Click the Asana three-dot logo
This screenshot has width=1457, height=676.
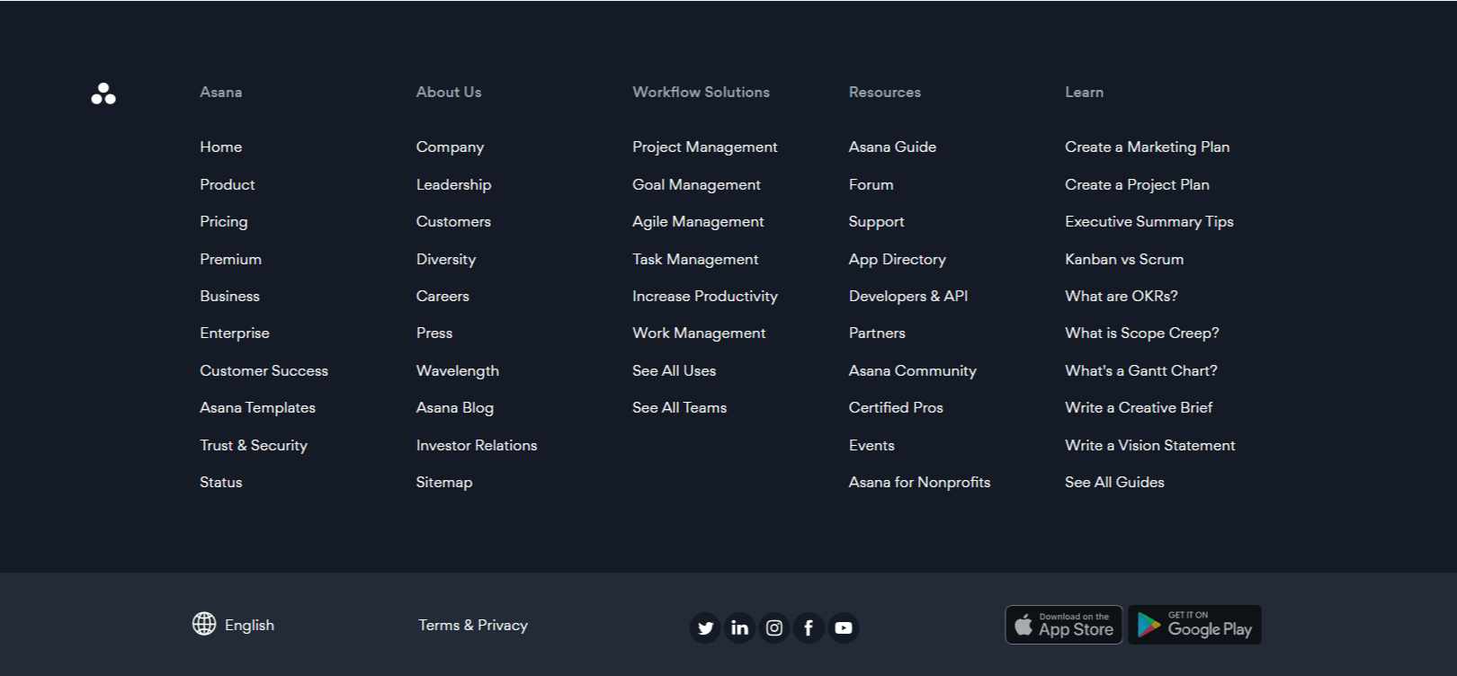pyautogui.click(x=103, y=93)
